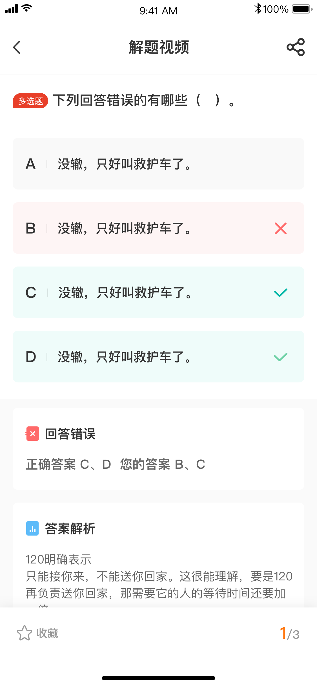Tap the home indicator bar
The image size is (317, 687).
pyautogui.click(x=158, y=678)
